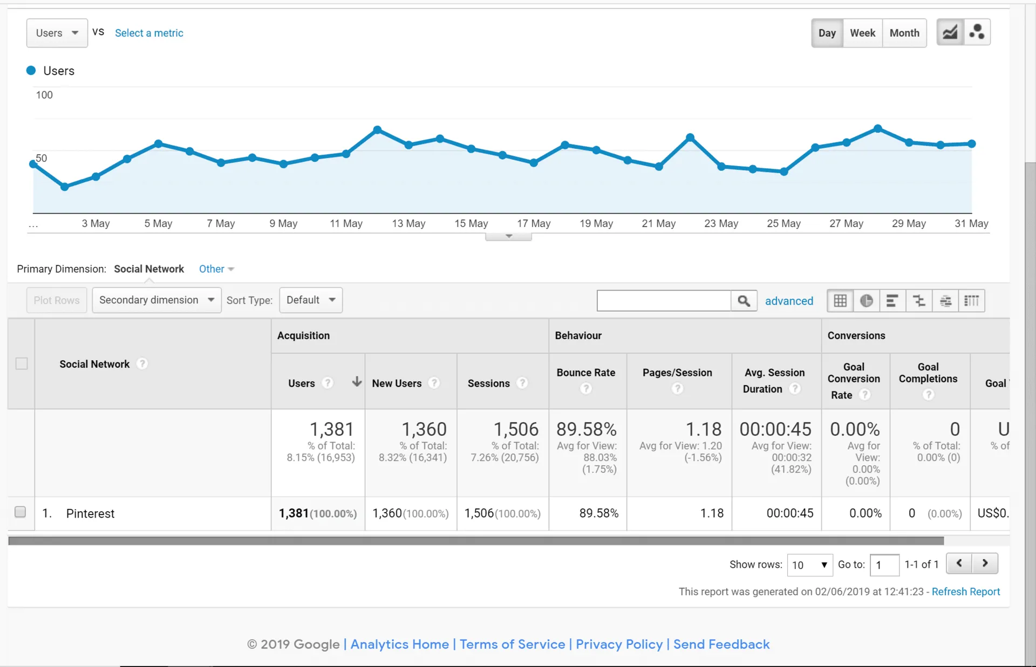Switch chart to Week view
The image size is (1036, 667).
point(863,33)
